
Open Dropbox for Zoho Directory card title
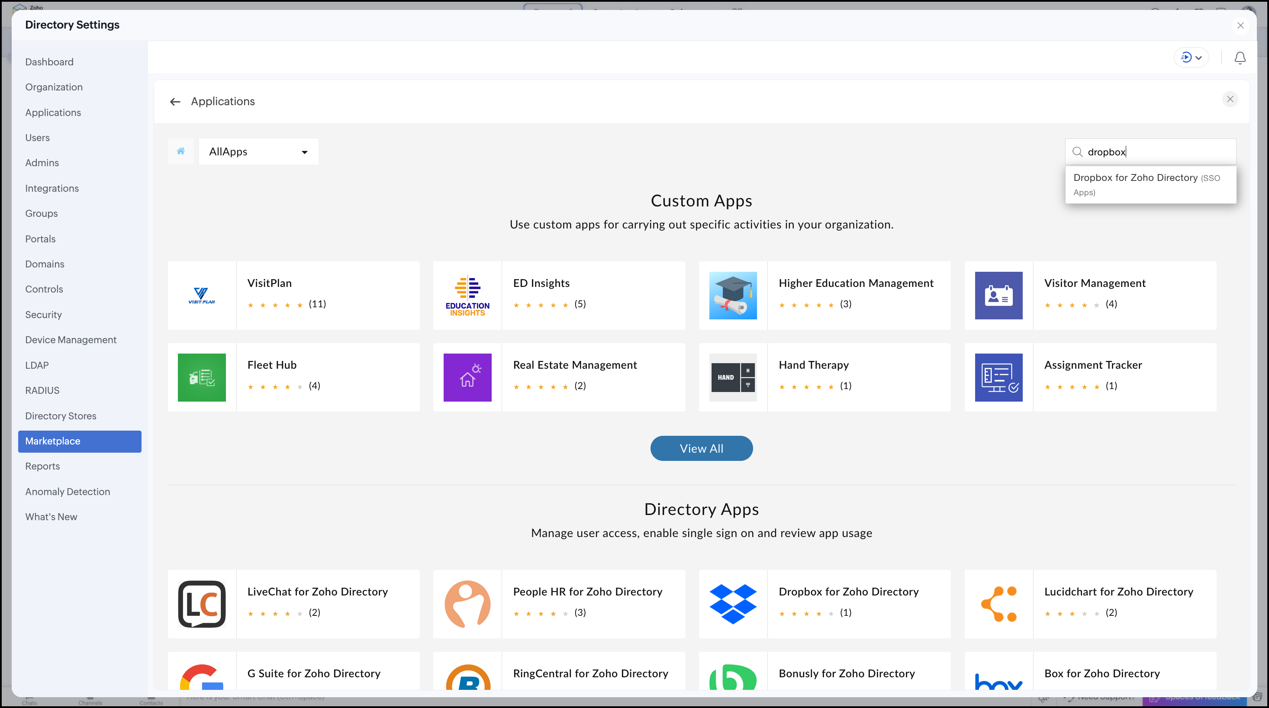(848, 592)
